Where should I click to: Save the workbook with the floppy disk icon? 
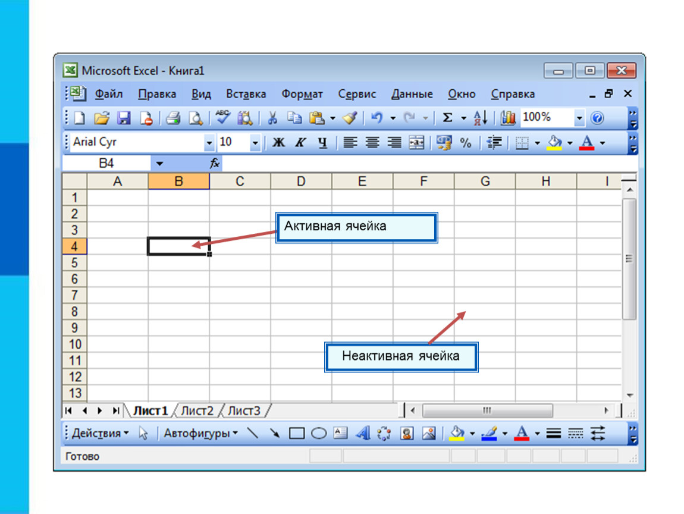click(124, 118)
